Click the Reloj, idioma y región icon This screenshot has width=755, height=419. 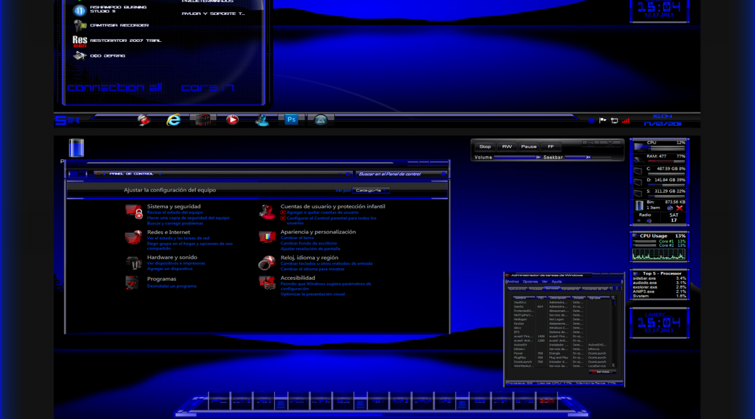(x=267, y=263)
